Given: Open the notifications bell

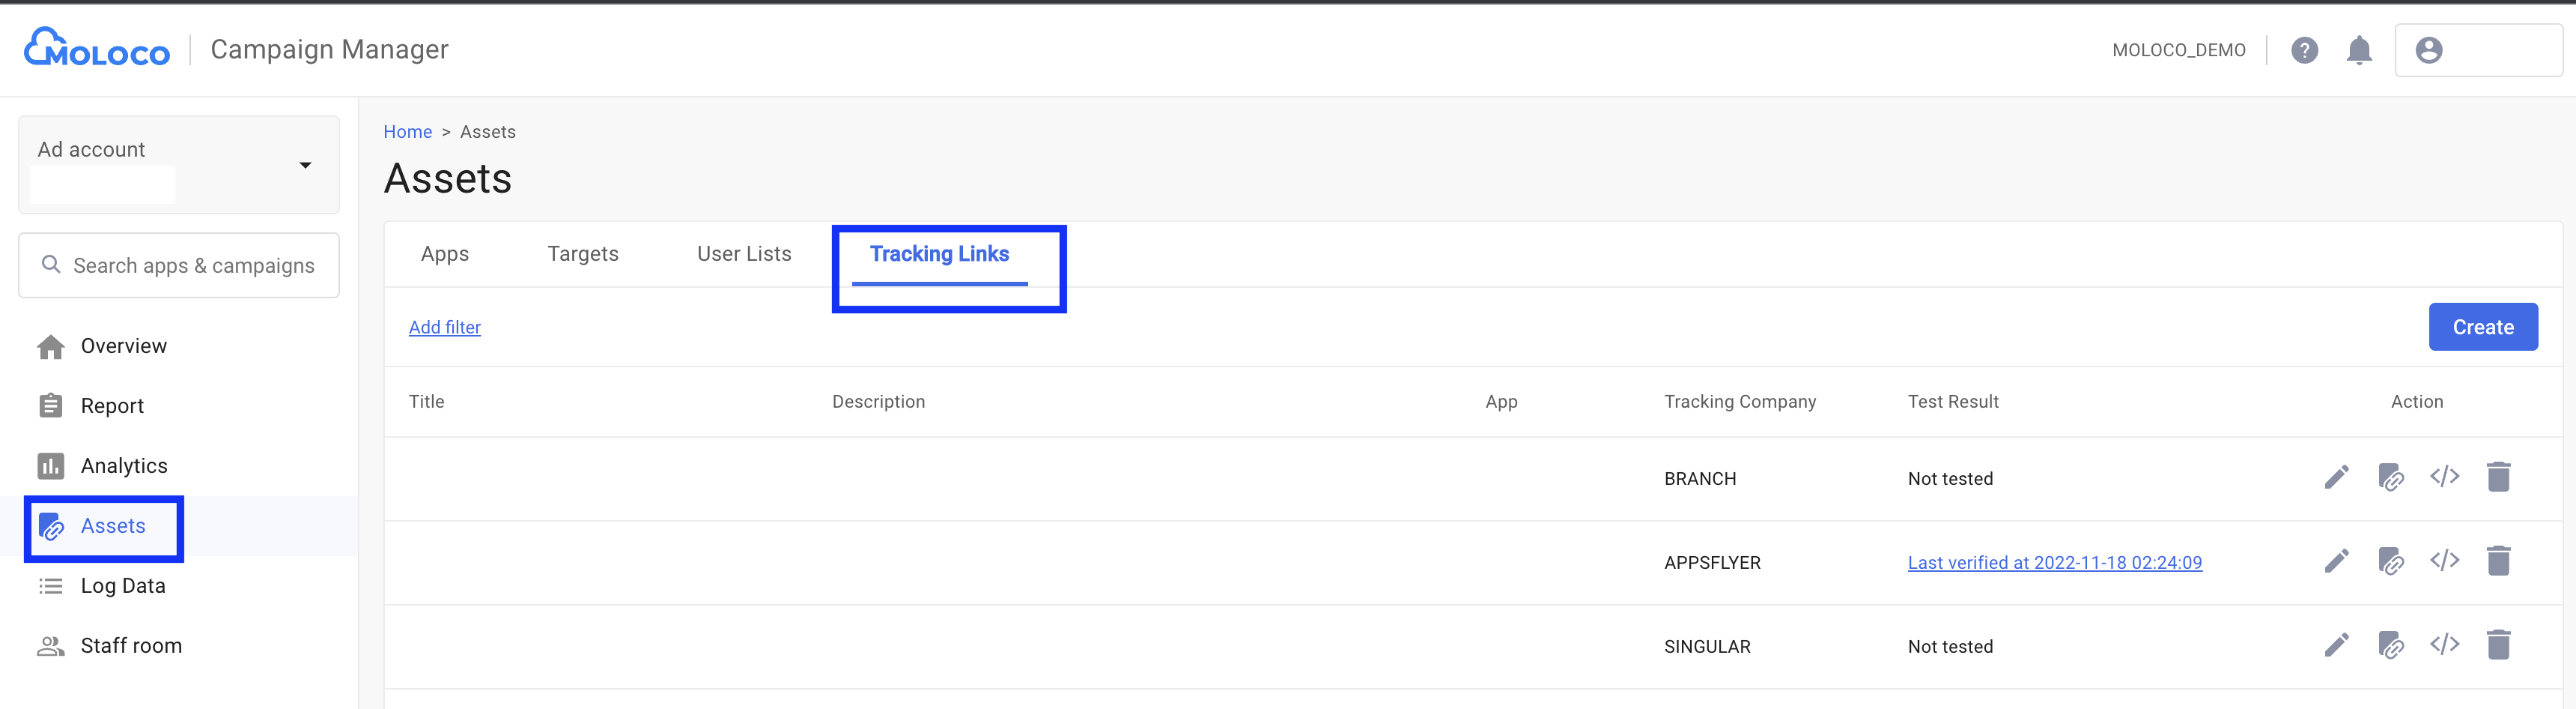Looking at the screenshot, I should click(2359, 50).
